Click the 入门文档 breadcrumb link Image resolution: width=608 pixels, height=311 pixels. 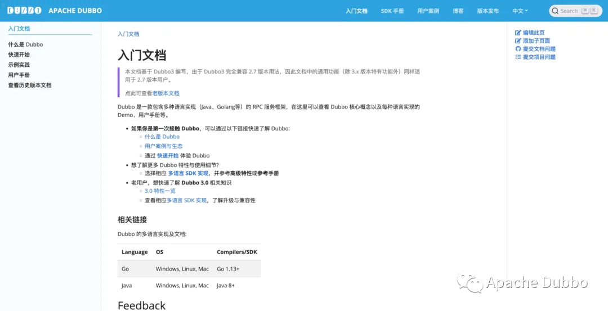[x=128, y=34]
